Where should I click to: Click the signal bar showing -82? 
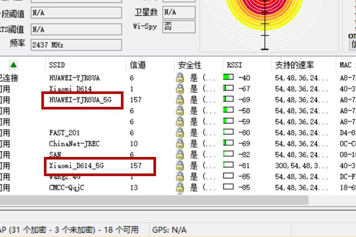228,154
